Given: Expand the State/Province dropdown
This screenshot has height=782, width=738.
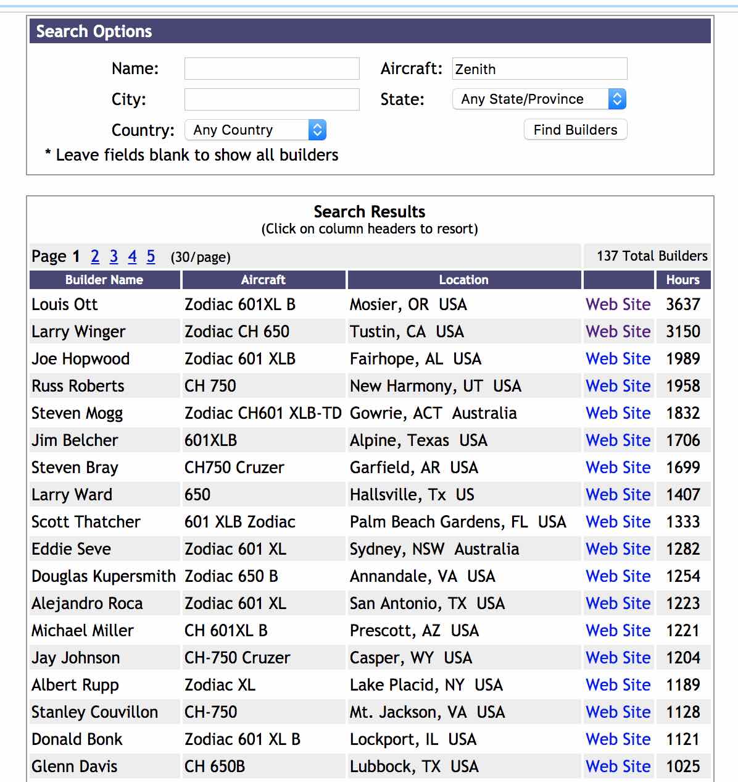Looking at the screenshot, I should click(539, 99).
